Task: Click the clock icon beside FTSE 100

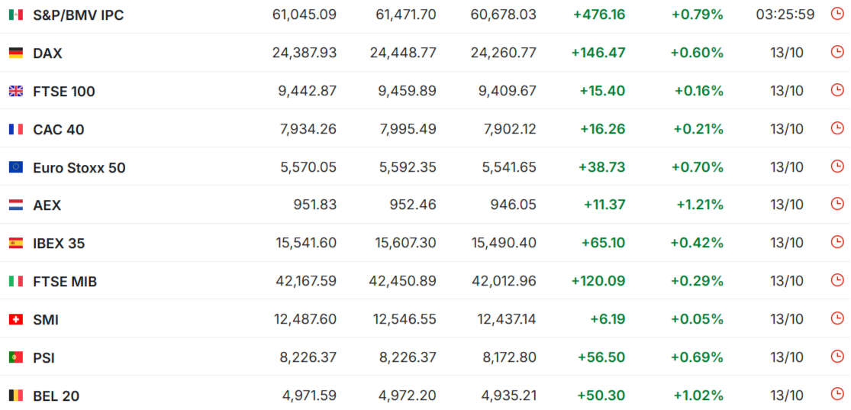Action: click(x=837, y=90)
